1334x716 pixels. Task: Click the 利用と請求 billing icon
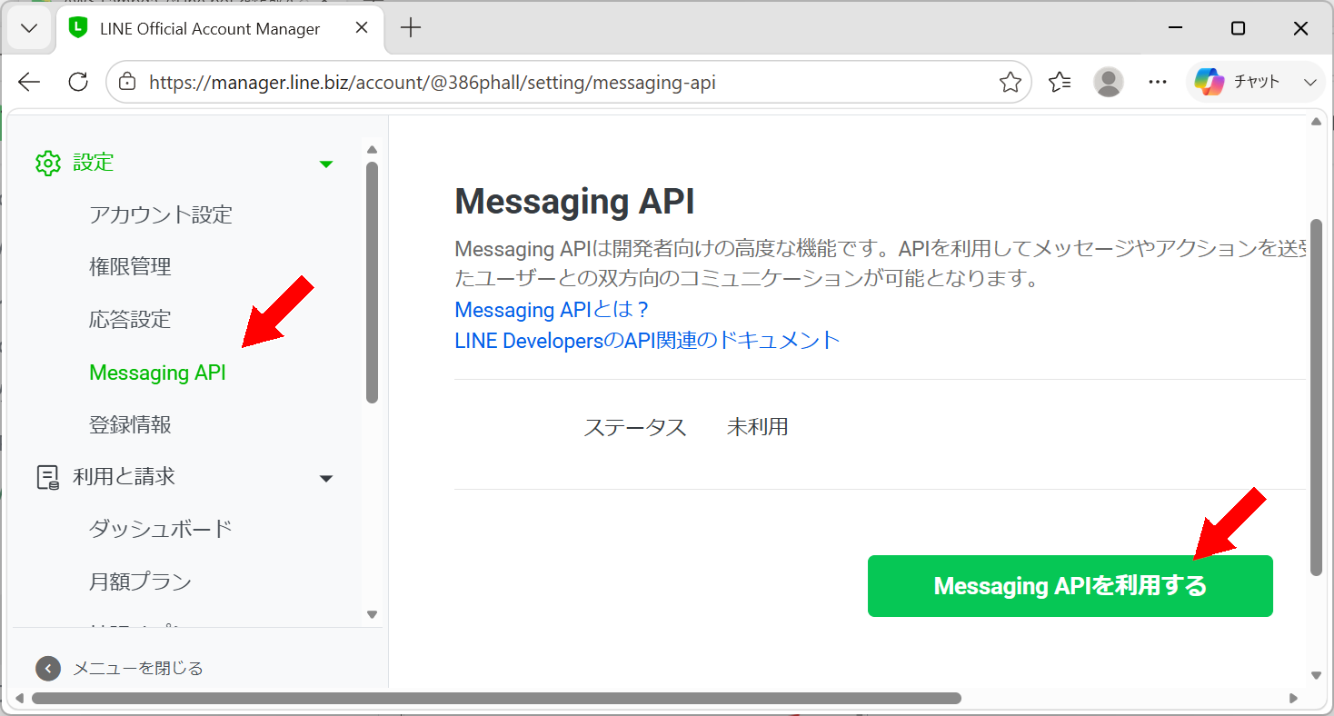coord(47,477)
